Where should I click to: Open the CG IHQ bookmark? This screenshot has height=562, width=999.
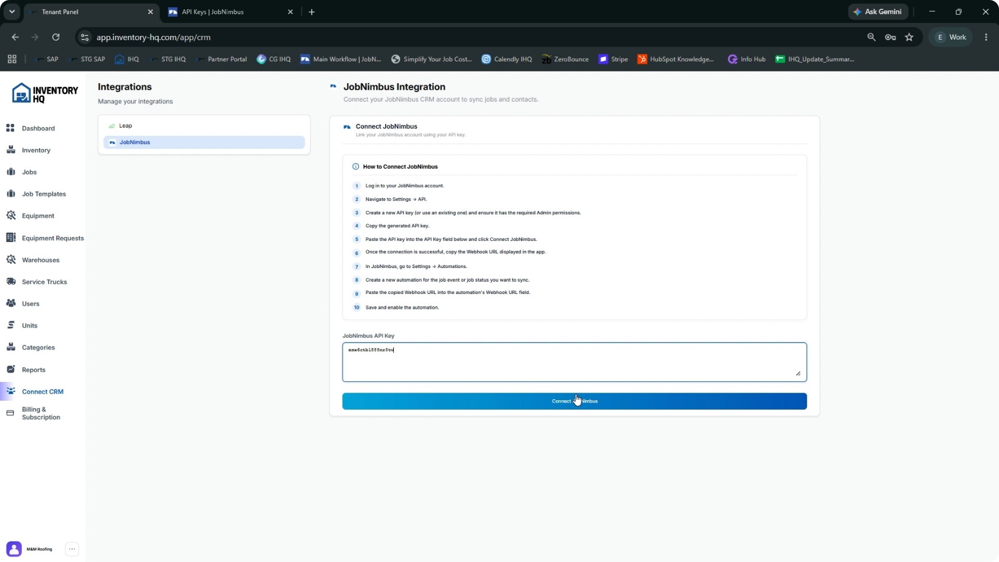[274, 59]
